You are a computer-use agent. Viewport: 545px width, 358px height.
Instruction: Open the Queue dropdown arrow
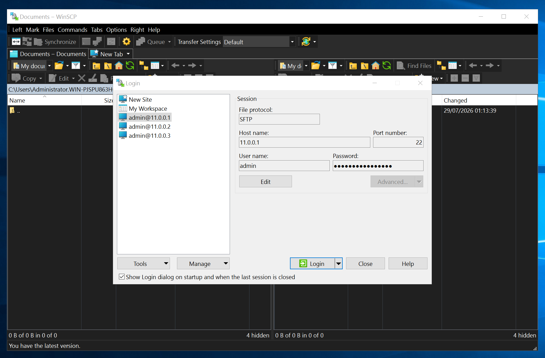pyautogui.click(x=169, y=42)
